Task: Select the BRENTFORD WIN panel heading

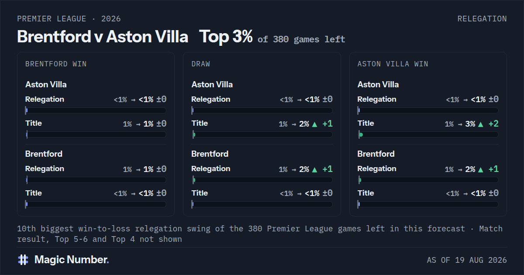Action: (x=56, y=64)
